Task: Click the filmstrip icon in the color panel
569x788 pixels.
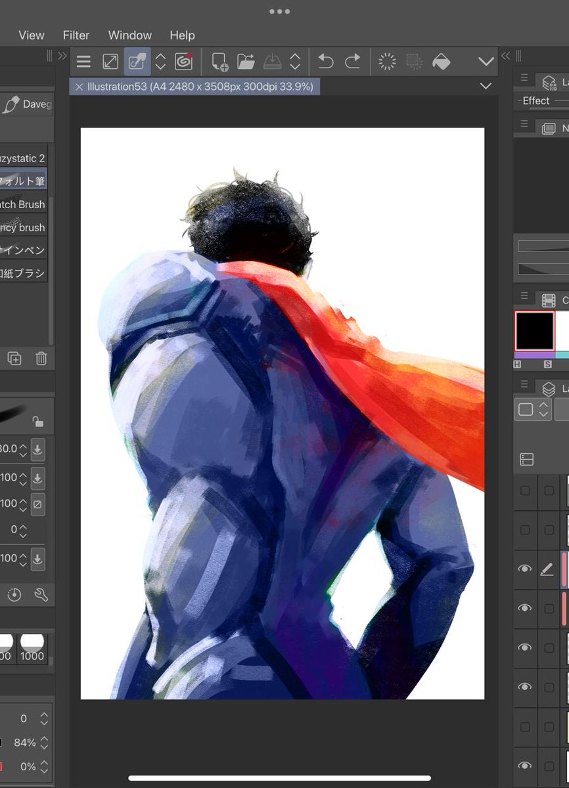Action: [x=549, y=300]
